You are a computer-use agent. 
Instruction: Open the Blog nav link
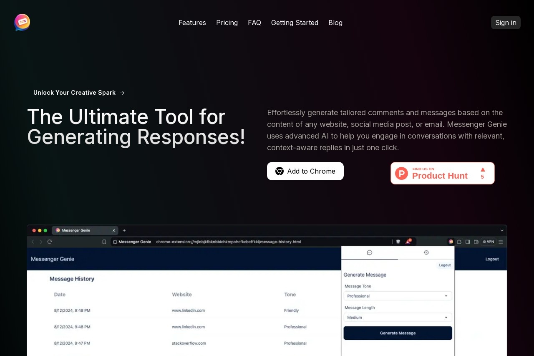(x=335, y=23)
